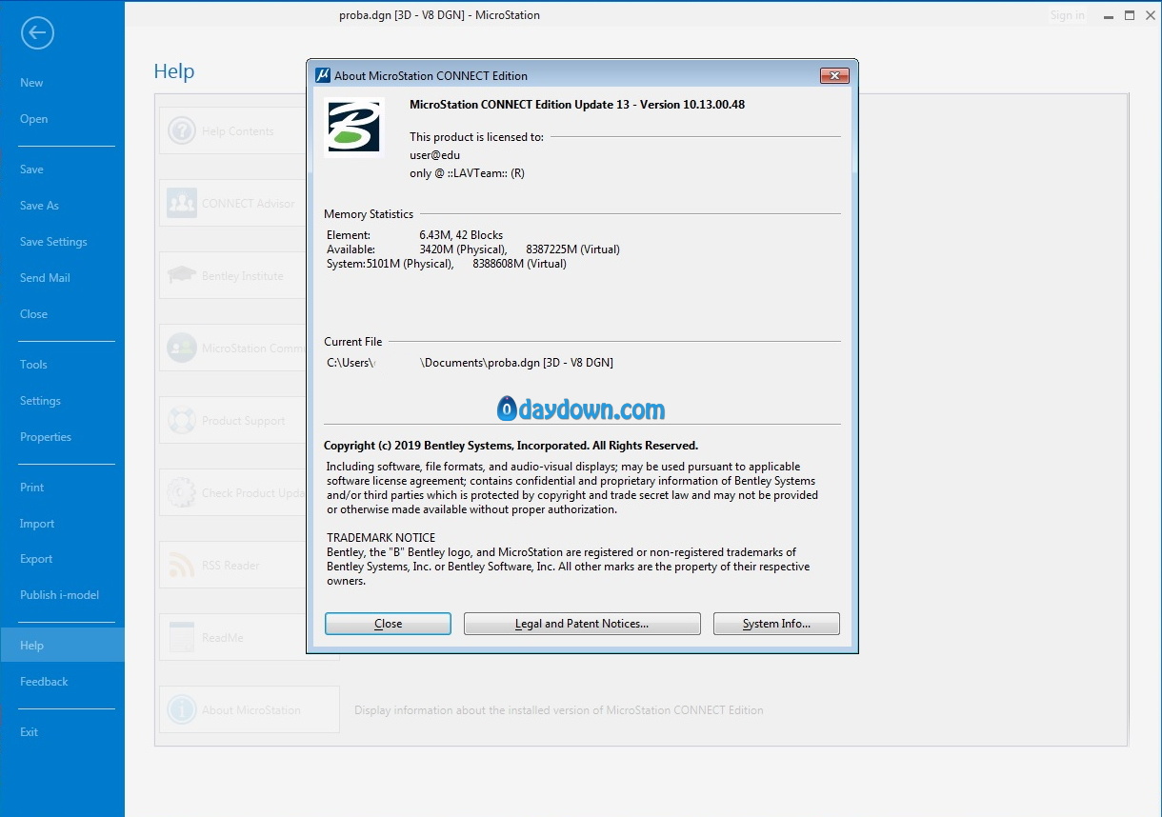
Task: Select About MicroStation on the Help page
Action: [250, 710]
